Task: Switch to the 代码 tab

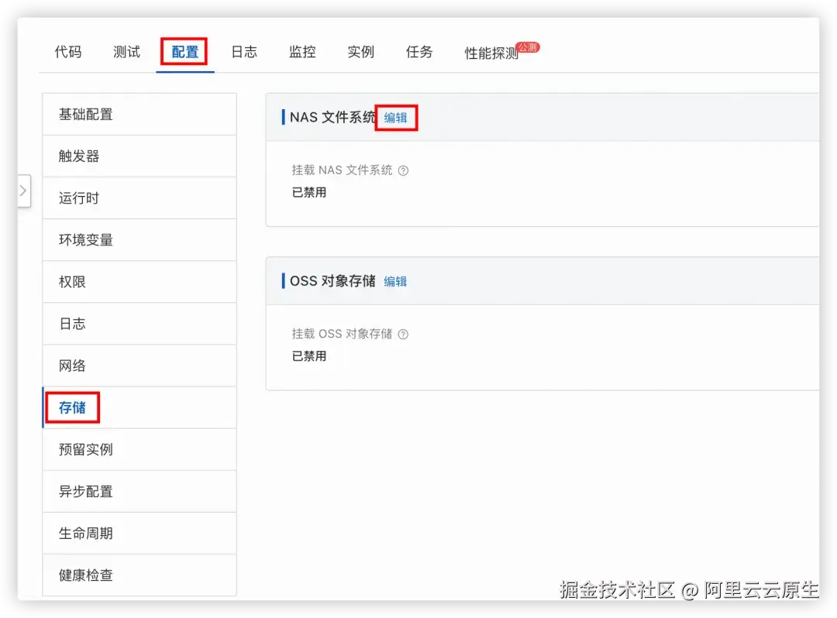Action: point(67,51)
